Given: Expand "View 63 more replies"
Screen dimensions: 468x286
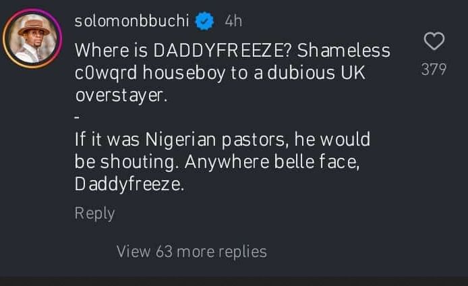Looking at the screenshot, I should (192, 252).
